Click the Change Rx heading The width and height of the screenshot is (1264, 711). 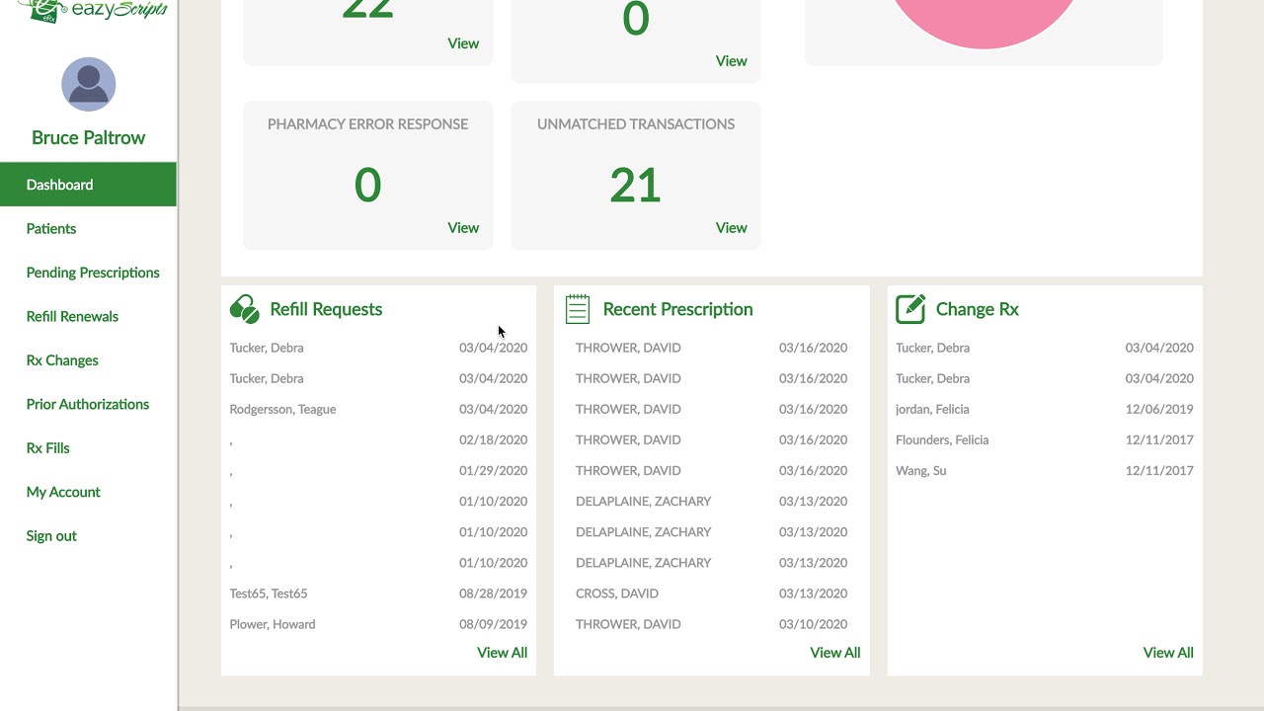(x=978, y=309)
